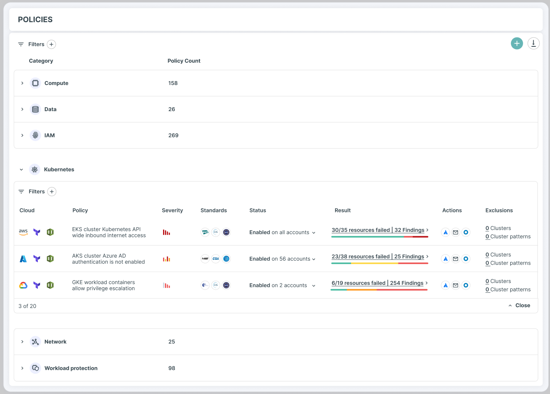Screen dimensions: 550x394
Task: Click the green add policy plus button
Action: (517, 43)
